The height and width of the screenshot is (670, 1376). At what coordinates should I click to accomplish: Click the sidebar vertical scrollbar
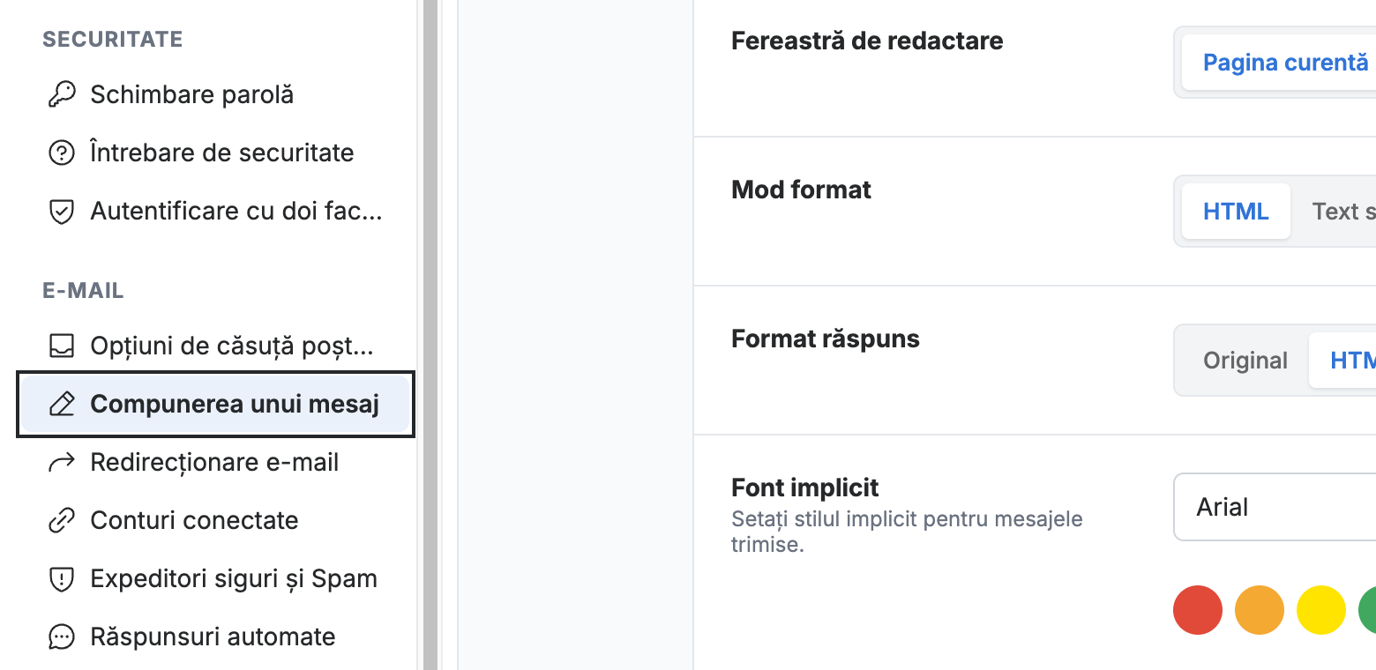coord(430,335)
